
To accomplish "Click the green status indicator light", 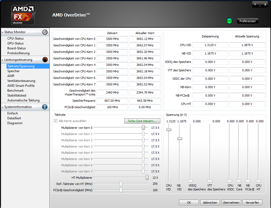I will pos(229,21).
